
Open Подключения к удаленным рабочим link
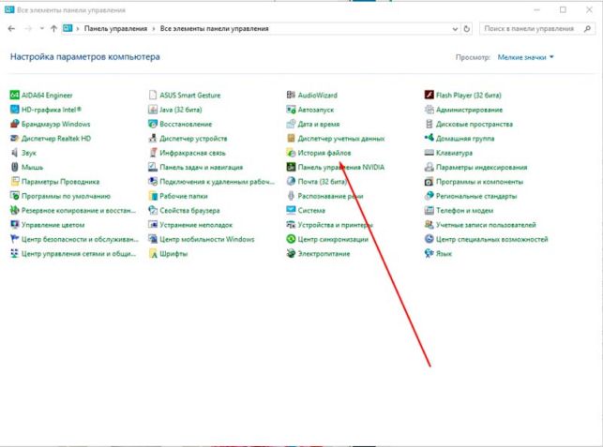(x=217, y=182)
